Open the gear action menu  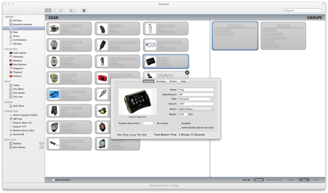pos(72,11)
